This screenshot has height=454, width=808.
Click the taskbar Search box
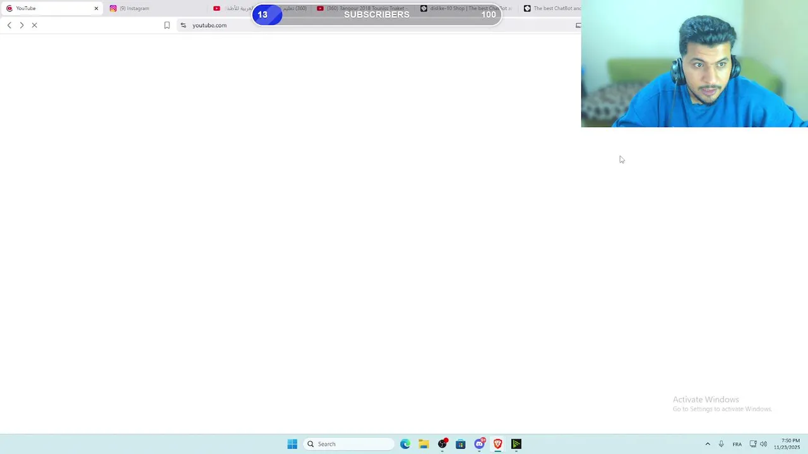coord(350,444)
